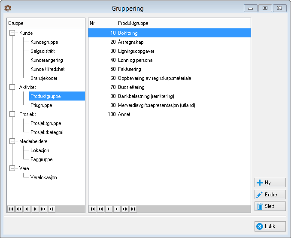The width and height of the screenshot is (291, 238).
Task: Collapse the Aktivitet tree node
Action: (x=12, y=87)
